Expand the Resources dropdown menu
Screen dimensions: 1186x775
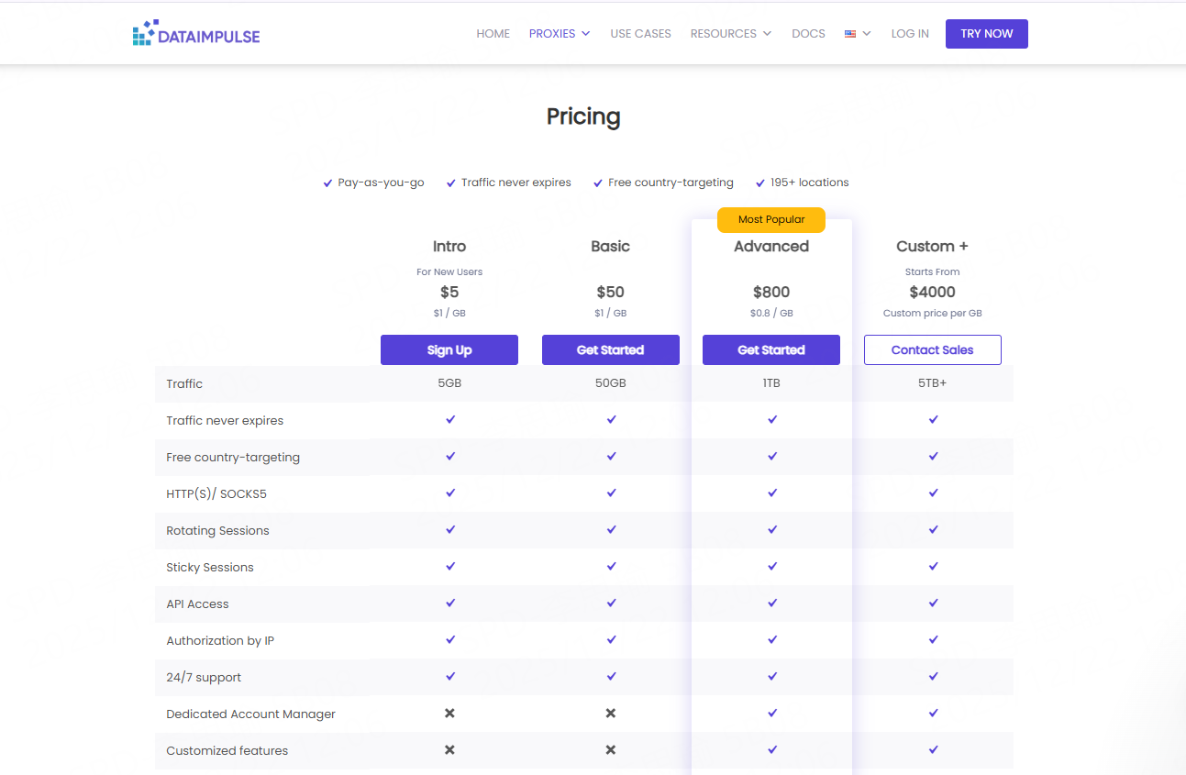730,34
